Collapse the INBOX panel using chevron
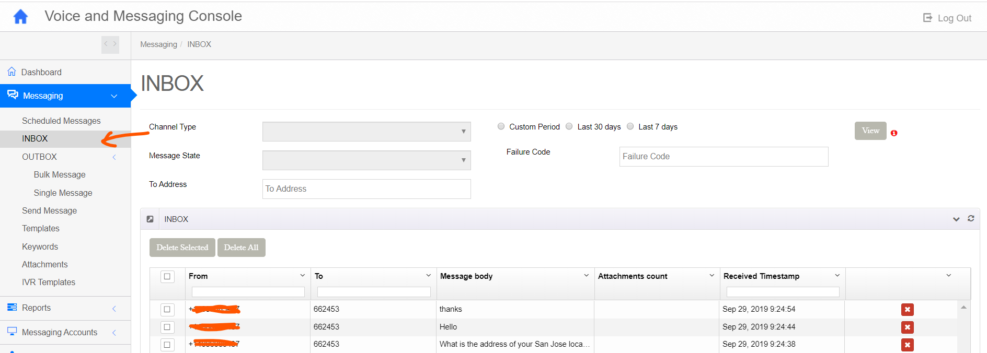This screenshot has width=987, height=353. coord(956,219)
